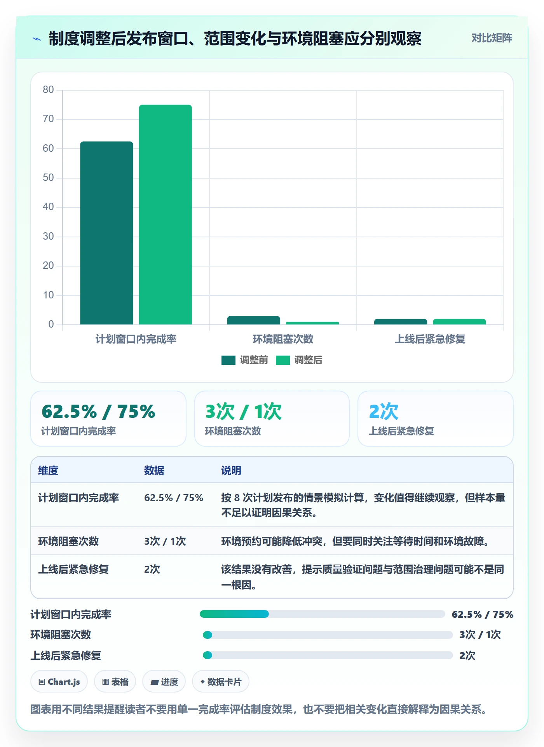Select the 环境阻塞次数 table row label

(x=68, y=541)
